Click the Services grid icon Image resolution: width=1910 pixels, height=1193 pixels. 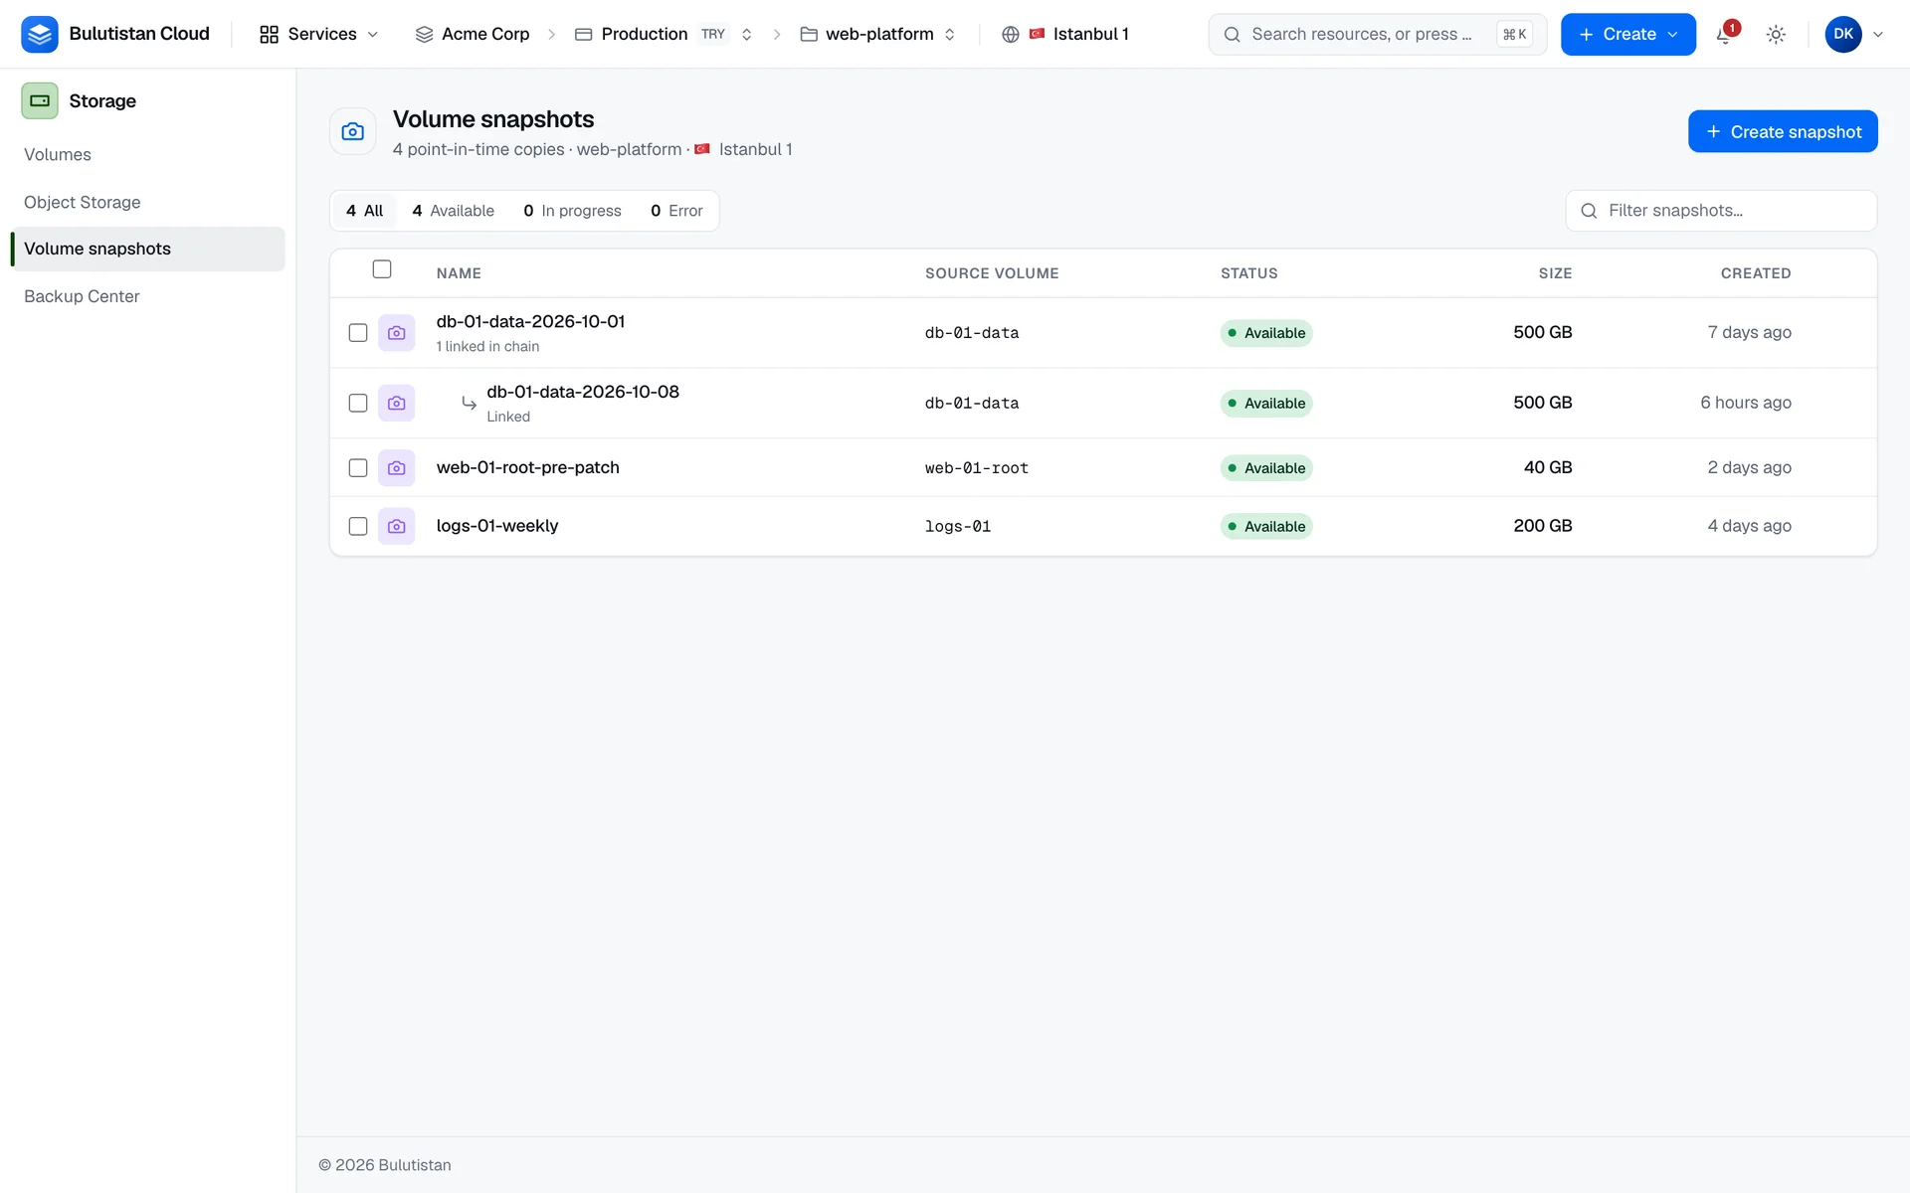[269, 35]
